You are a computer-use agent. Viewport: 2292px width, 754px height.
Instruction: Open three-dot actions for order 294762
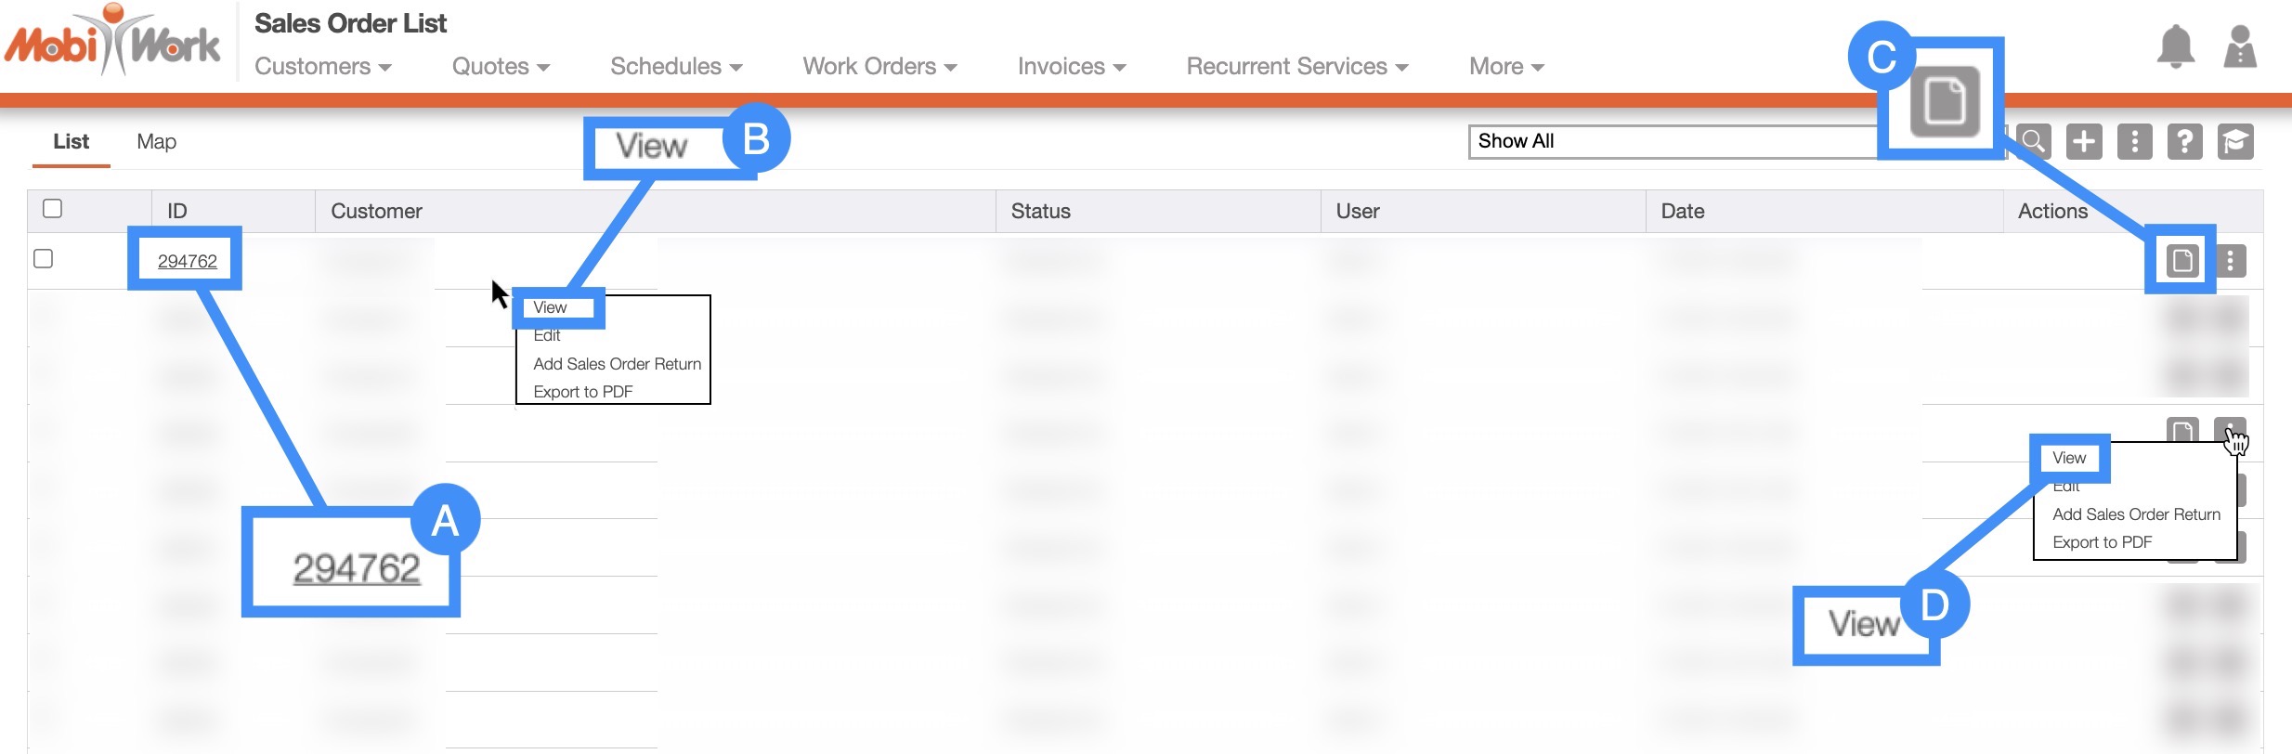[x=2230, y=261]
